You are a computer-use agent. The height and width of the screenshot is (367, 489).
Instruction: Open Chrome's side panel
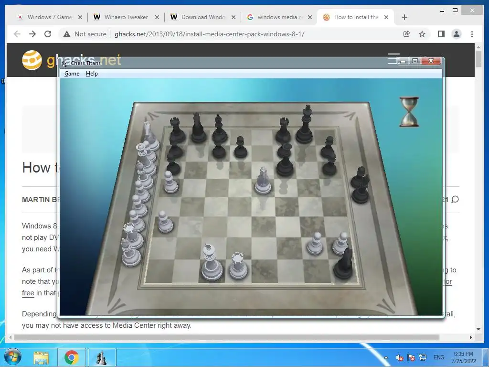tap(441, 34)
